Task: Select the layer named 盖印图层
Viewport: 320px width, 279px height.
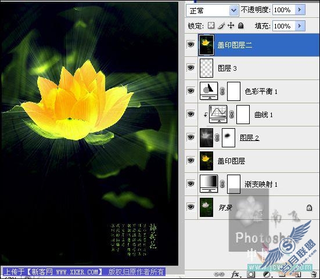Action: pyautogui.click(x=231, y=161)
